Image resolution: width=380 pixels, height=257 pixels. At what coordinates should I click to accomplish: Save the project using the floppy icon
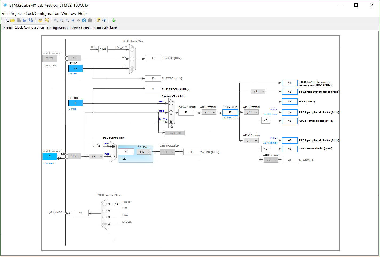(25, 20)
